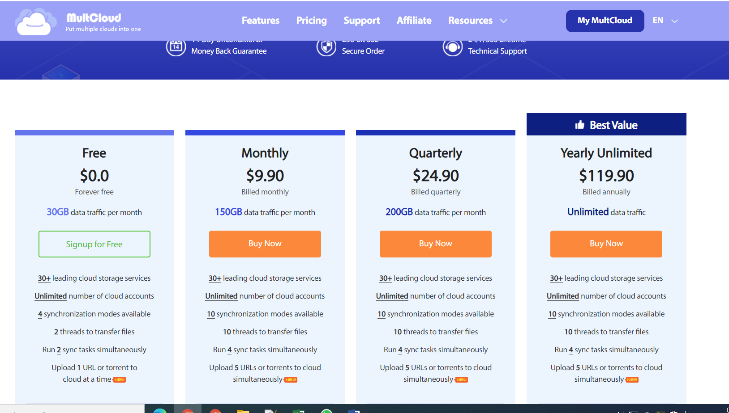This screenshot has height=413, width=729.
Task: Click the Yearly Unlimited plan title
Action: pyautogui.click(x=606, y=153)
